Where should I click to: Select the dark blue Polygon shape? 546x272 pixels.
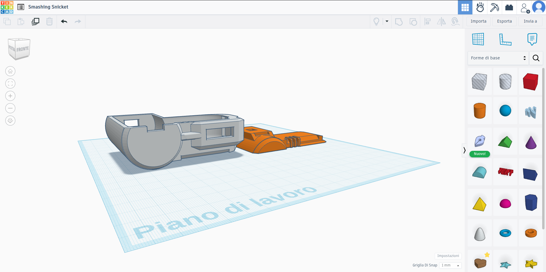click(531, 202)
